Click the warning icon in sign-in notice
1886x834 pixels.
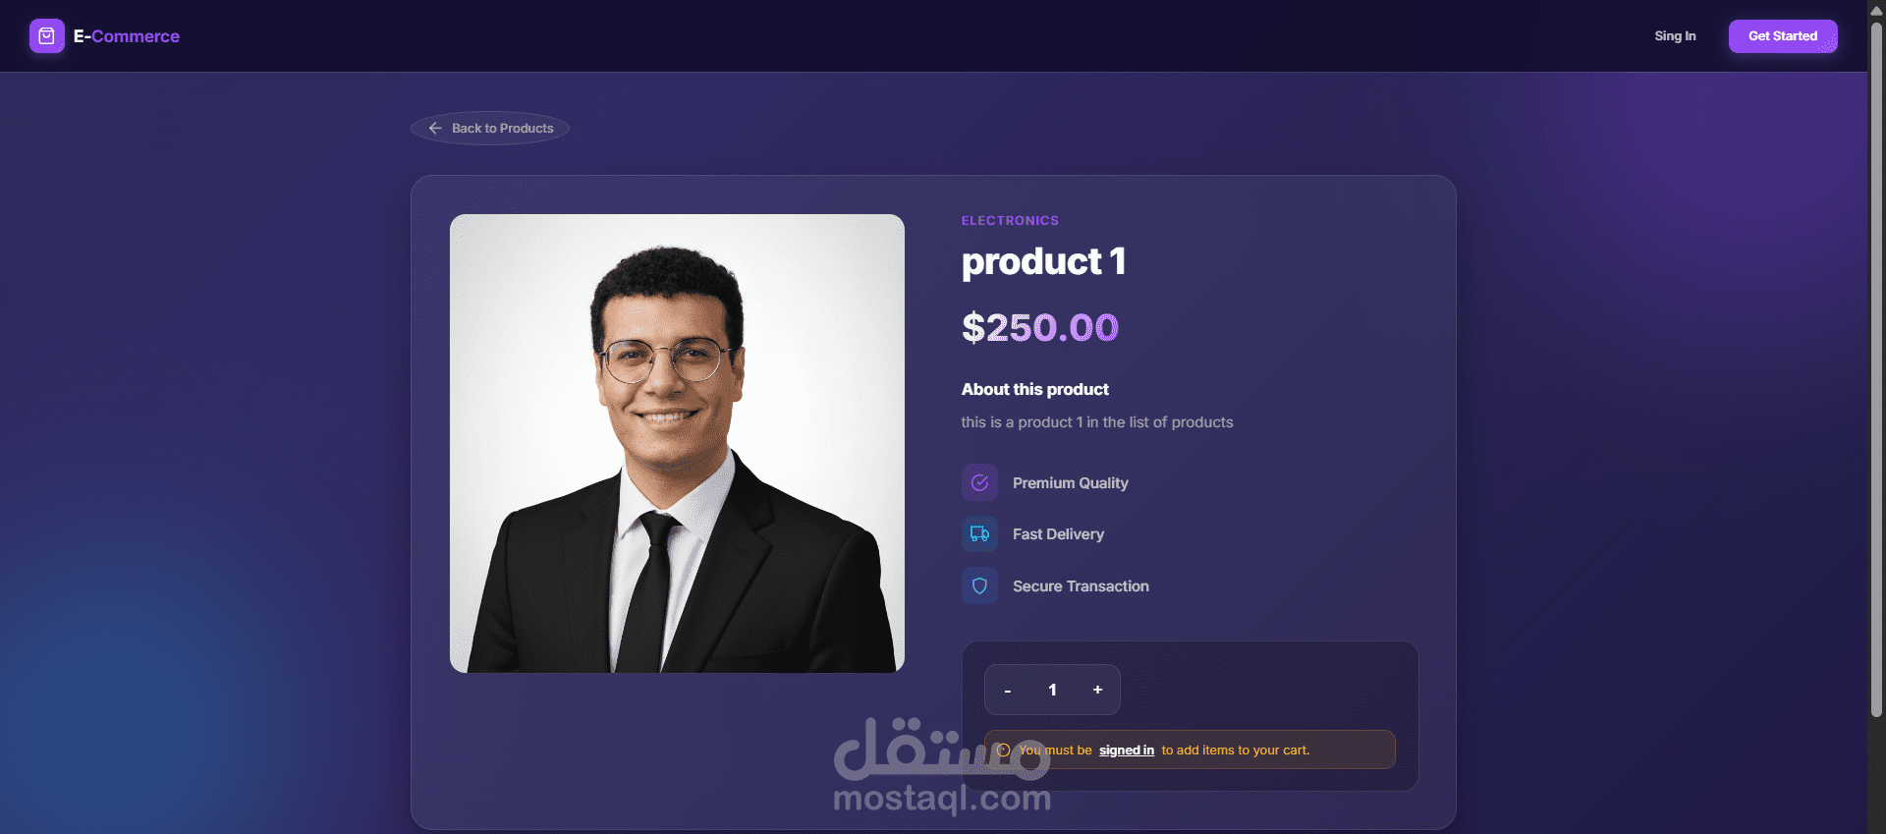[1003, 751]
